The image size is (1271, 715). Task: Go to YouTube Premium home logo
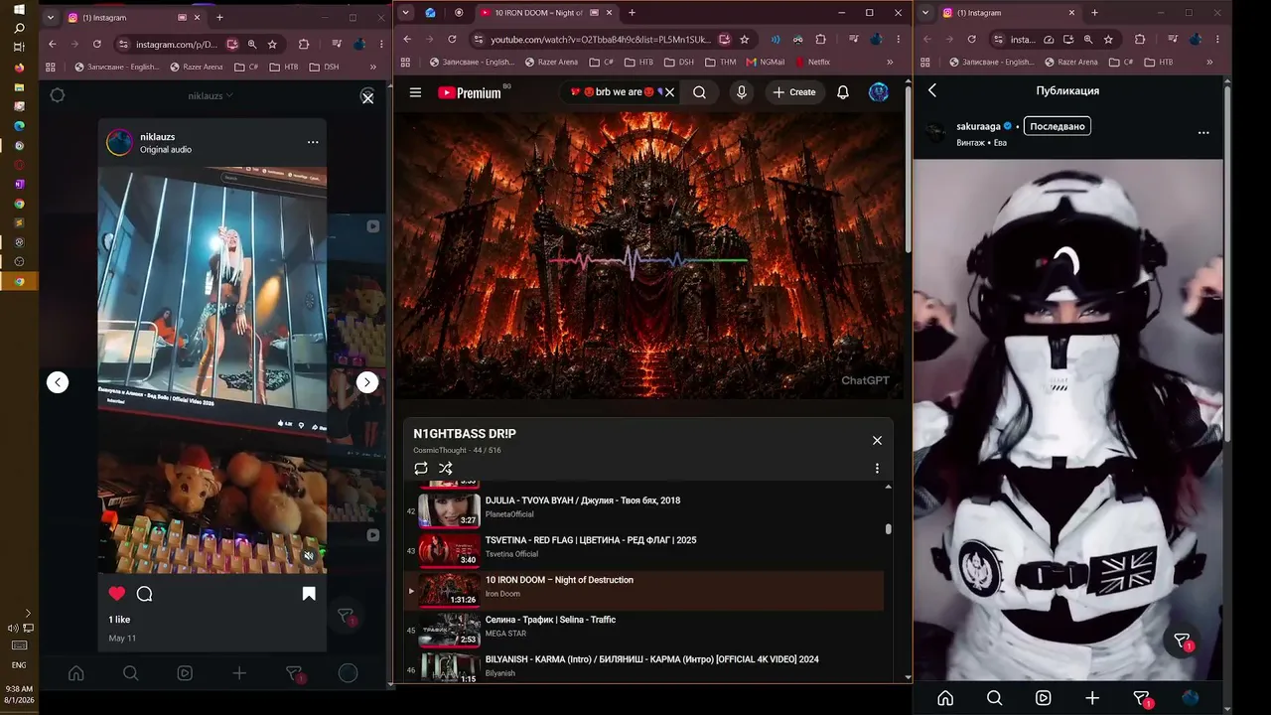pyautogui.click(x=470, y=92)
